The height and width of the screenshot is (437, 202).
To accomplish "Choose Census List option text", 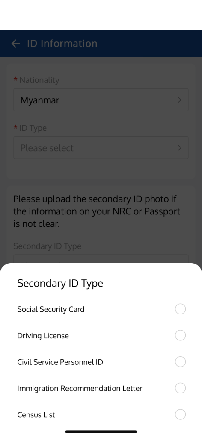I will tap(36, 415).
